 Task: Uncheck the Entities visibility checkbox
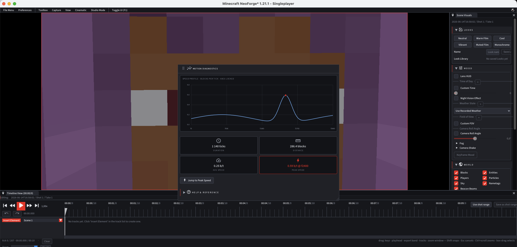[485, 173]
